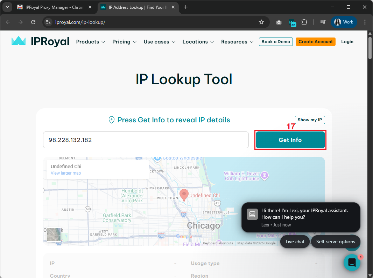Select the Live chat option
This screenshot has width=373, height=278.
tap(295, 242)
